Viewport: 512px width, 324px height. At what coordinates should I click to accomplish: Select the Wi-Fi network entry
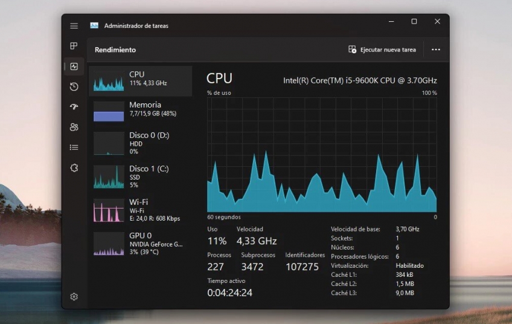coord(141,210)
